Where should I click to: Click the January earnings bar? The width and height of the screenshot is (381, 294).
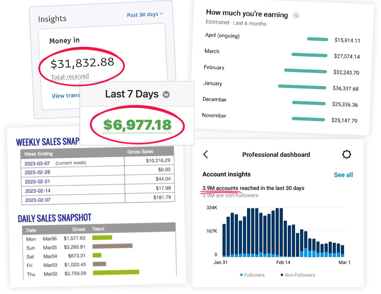(x=302, y=87)
